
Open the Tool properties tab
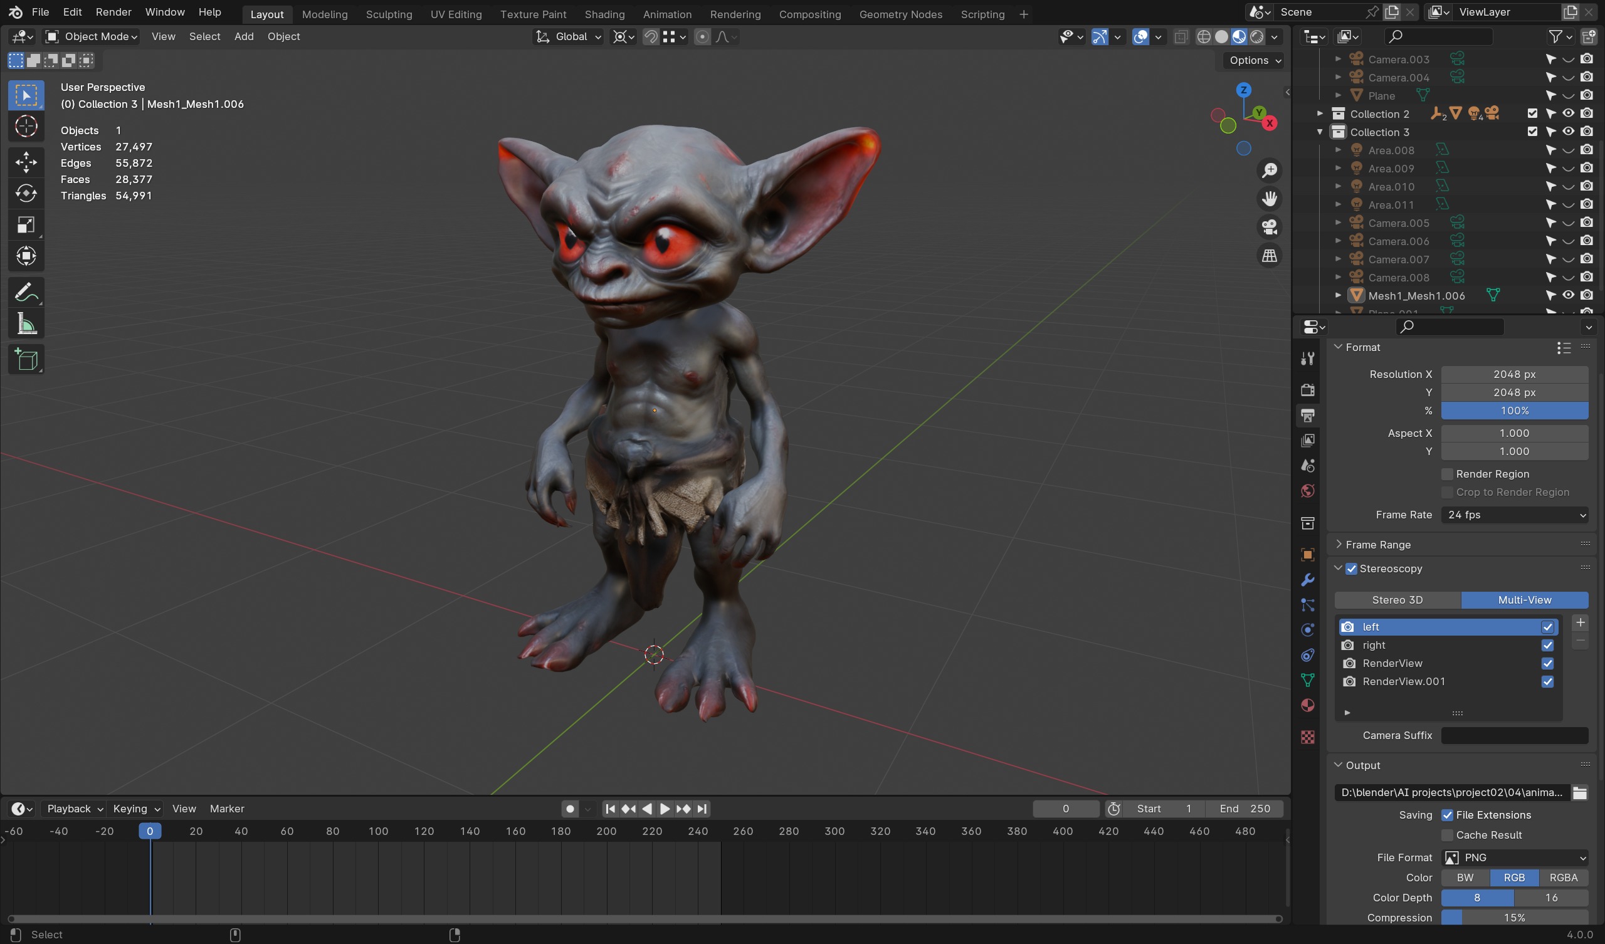[1307, 359]
